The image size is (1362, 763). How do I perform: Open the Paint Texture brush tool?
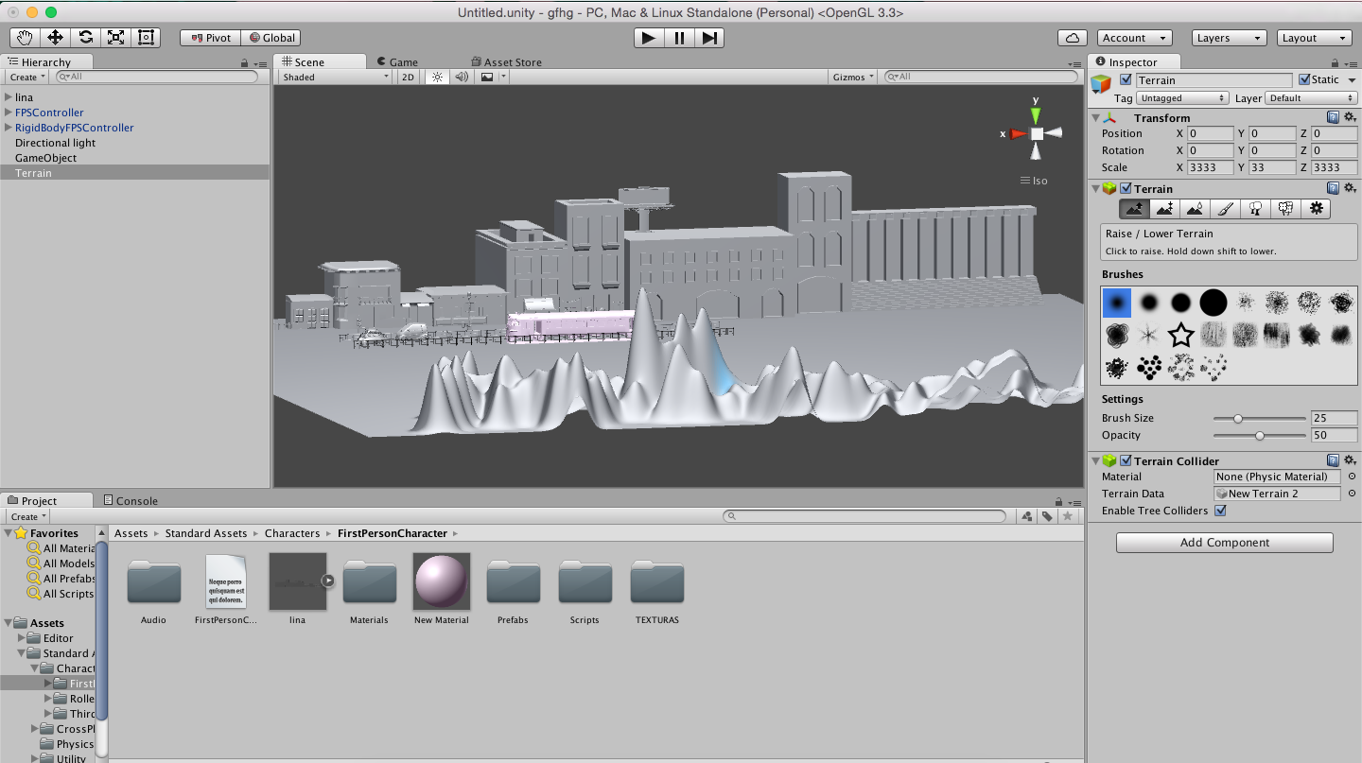point(1225,209)
